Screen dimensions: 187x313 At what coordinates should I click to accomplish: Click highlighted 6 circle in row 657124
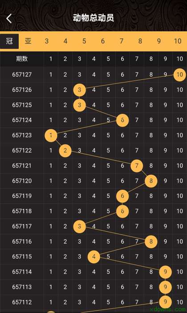point(122,120)
